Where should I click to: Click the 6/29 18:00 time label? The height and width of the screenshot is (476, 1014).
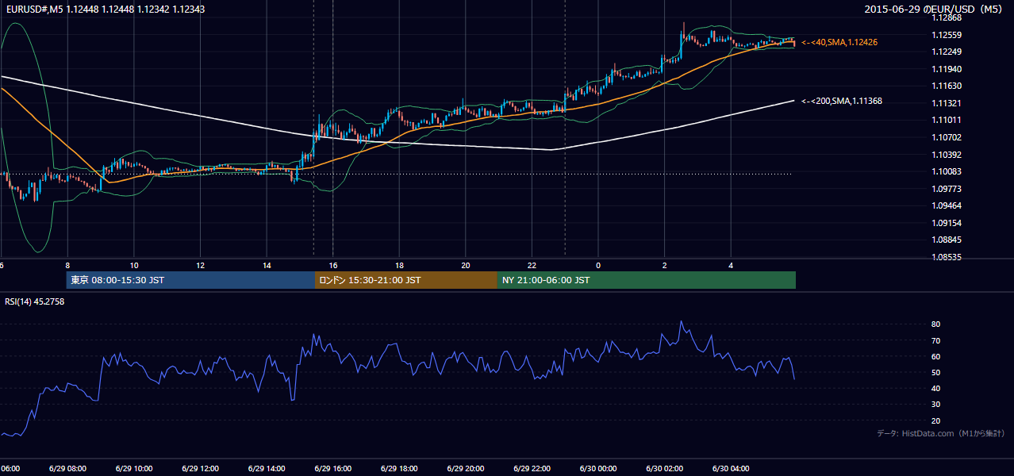pyautogui.click(x=399, y=469)
